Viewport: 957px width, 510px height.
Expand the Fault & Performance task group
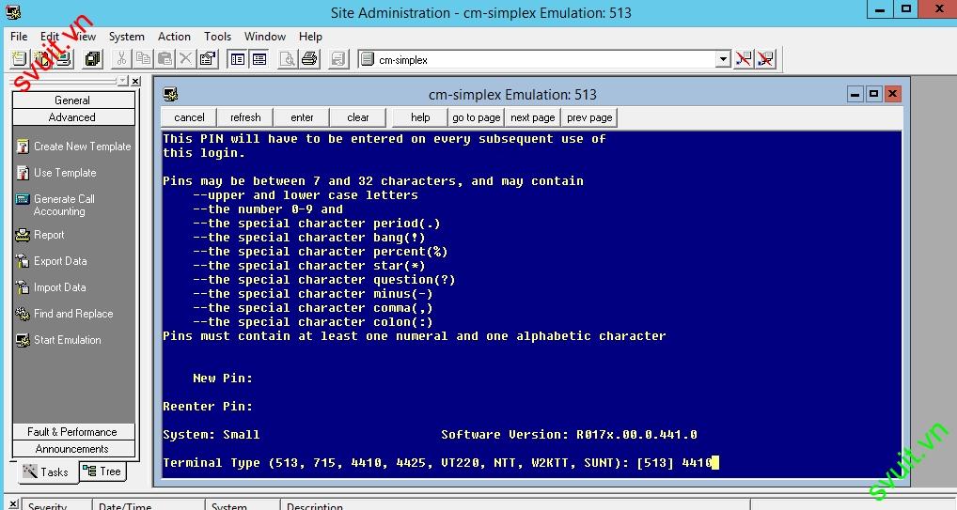(x=73, y=431)
